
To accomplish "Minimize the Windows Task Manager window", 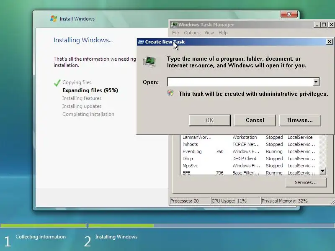I will [x=317, y=25].
